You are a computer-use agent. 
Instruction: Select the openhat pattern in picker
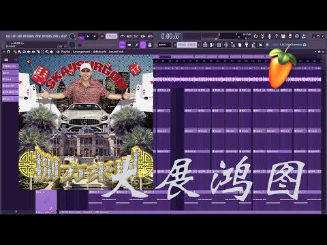pos(10,86)
